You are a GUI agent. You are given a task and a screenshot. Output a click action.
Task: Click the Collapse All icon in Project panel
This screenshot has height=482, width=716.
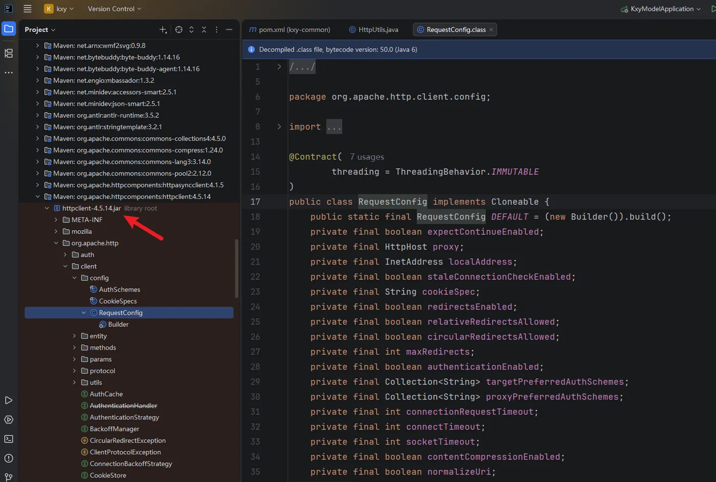pos(204,30)
